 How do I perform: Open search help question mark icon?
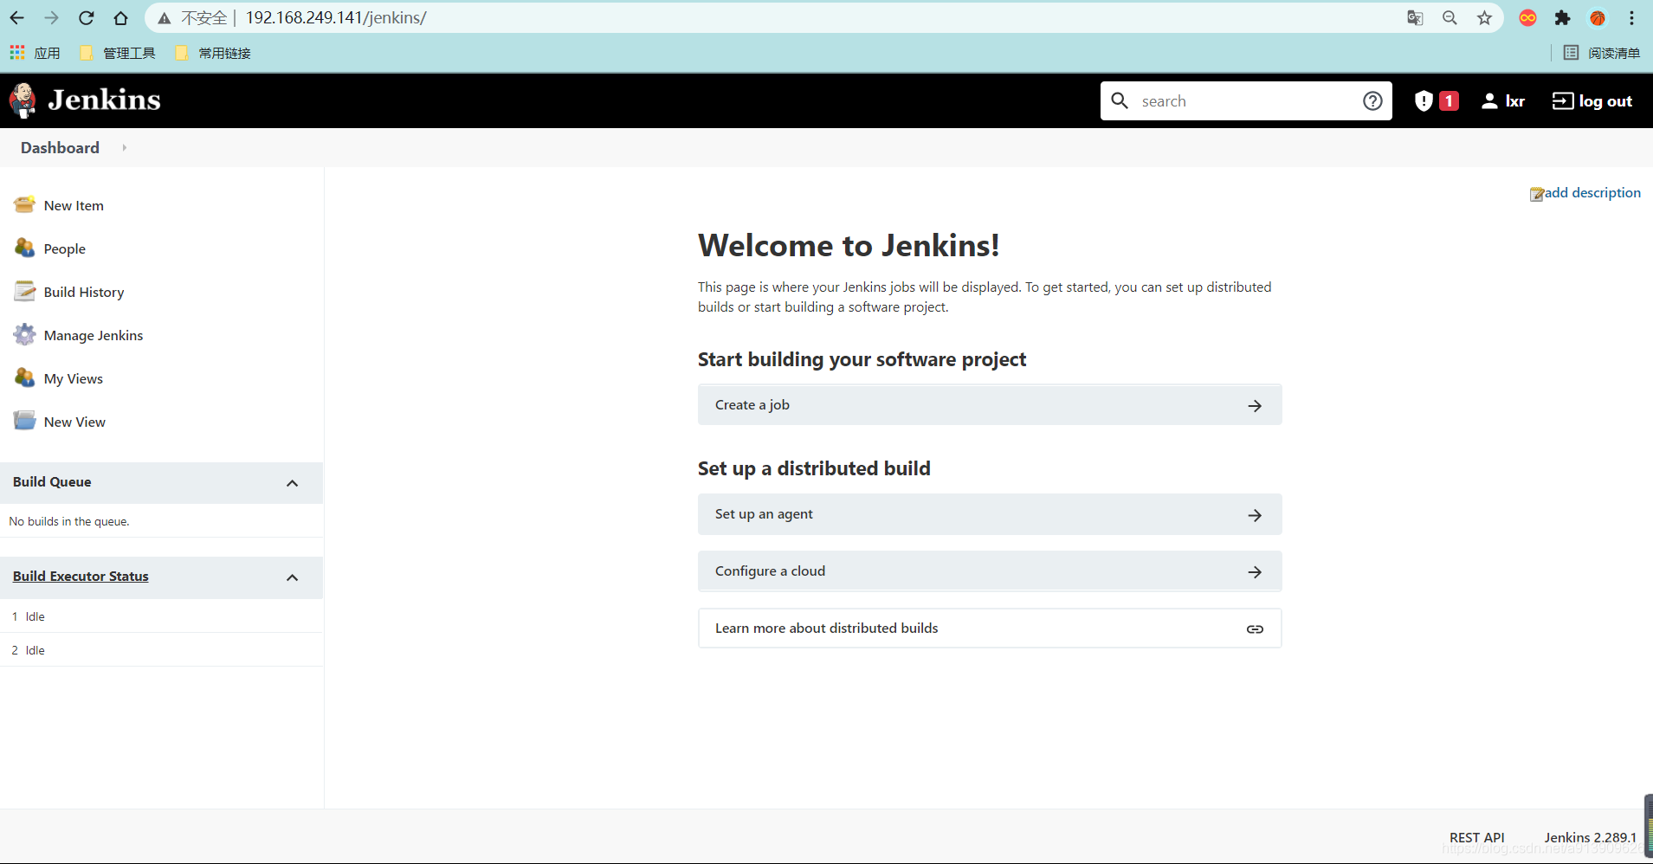coord(1372,100)
